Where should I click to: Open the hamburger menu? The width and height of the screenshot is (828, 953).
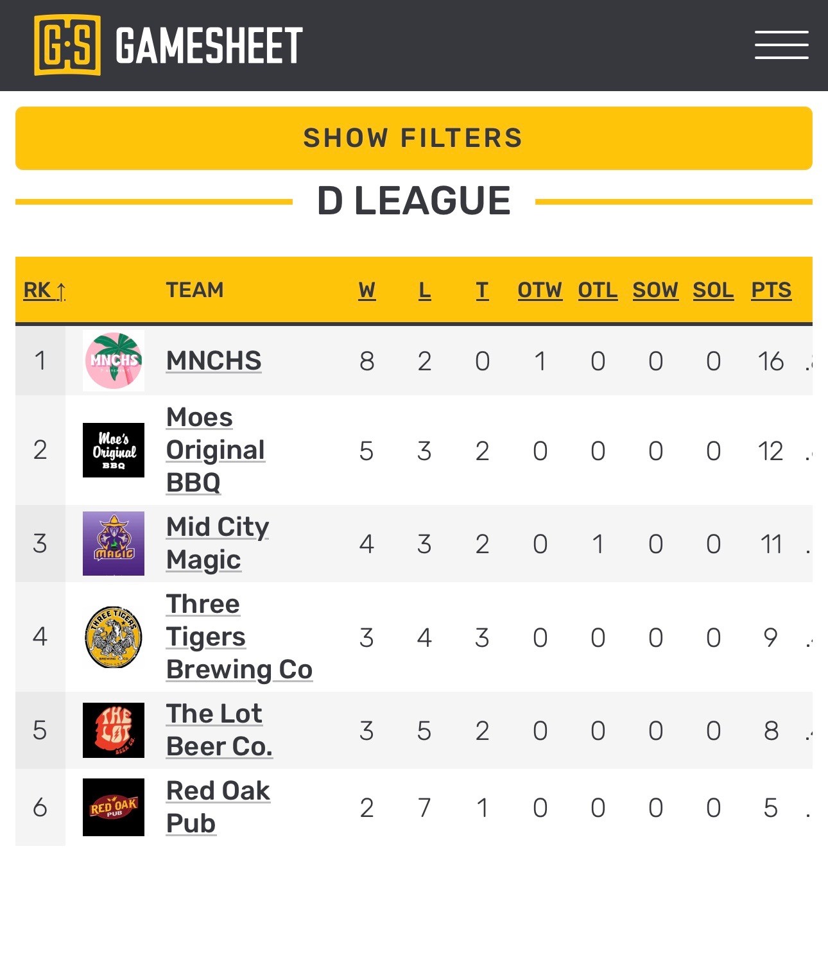[781, 45]
